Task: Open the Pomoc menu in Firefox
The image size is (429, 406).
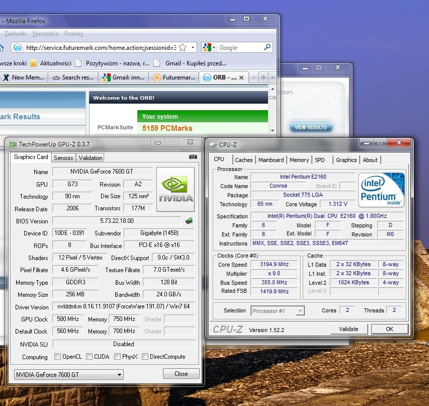Action: 74,33
